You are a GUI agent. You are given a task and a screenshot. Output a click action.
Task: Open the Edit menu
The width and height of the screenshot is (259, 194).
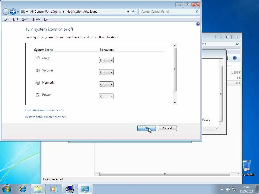coord(16,19)
